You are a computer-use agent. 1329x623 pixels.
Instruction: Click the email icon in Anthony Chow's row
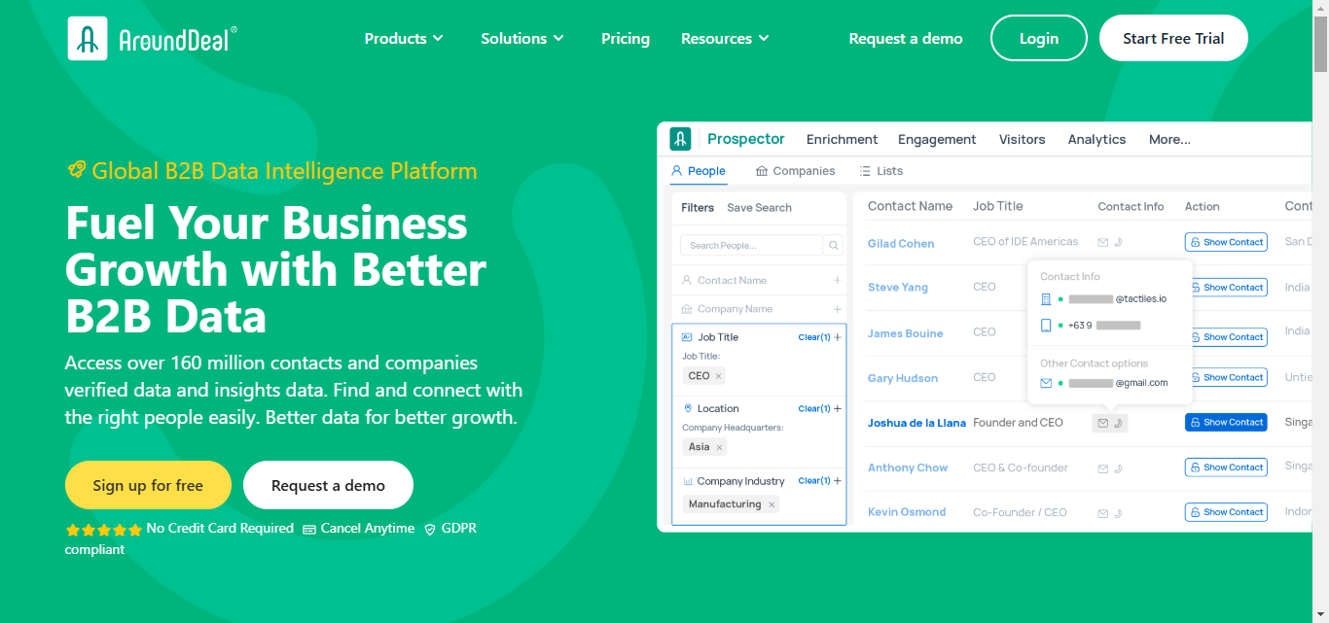[x=1103, y=468]
